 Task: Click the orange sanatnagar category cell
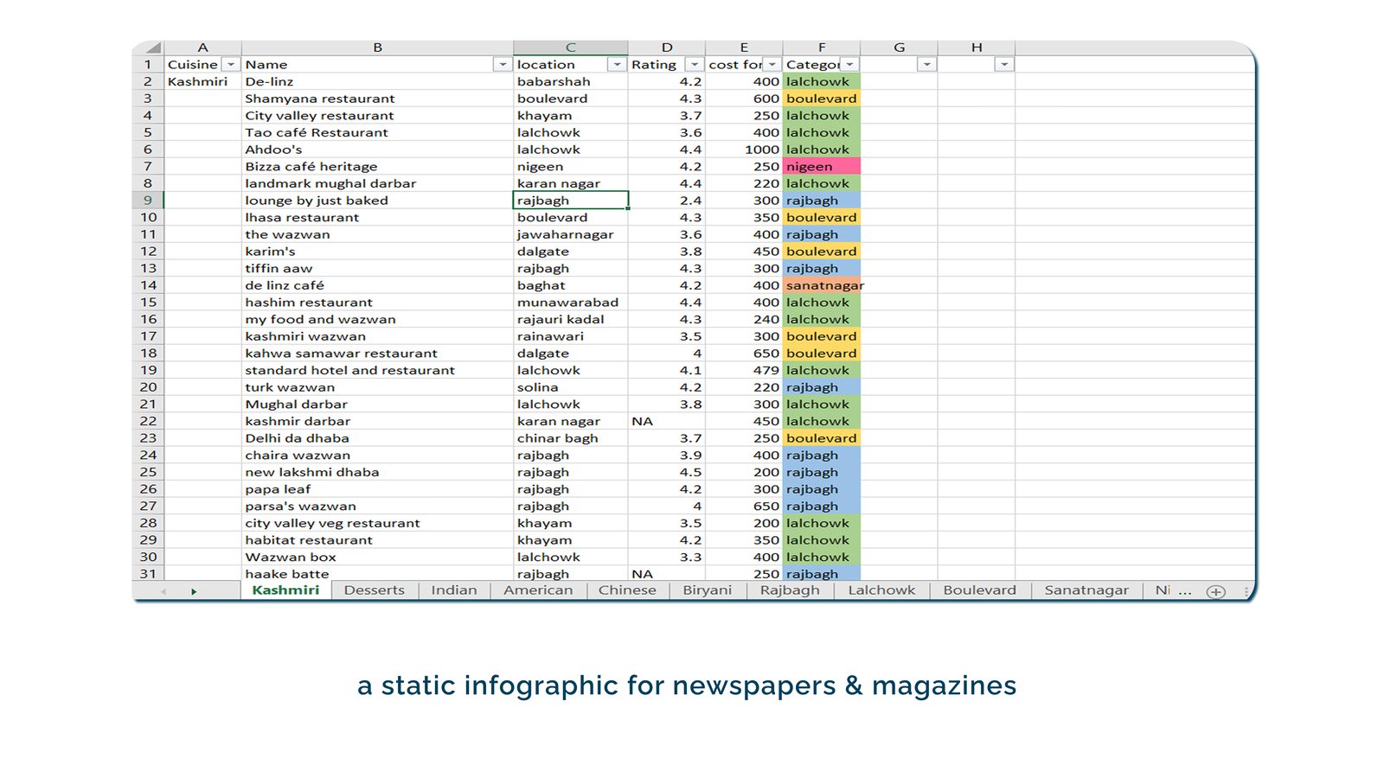[822, 285]
